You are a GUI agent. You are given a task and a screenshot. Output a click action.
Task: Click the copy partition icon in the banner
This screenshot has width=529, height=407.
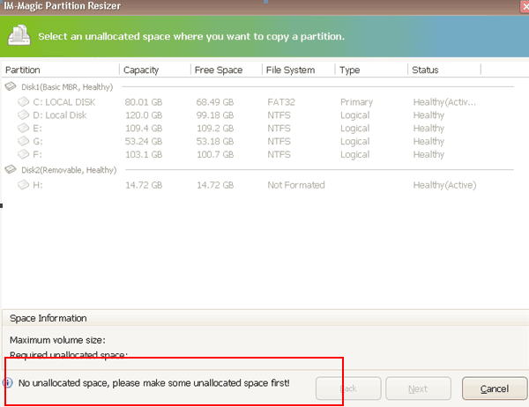pos(19,35)
